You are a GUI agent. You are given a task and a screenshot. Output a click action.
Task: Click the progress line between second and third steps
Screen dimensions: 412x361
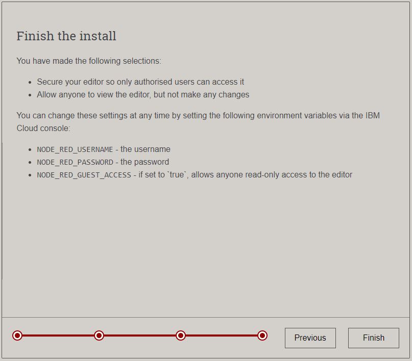click(140, 336)
